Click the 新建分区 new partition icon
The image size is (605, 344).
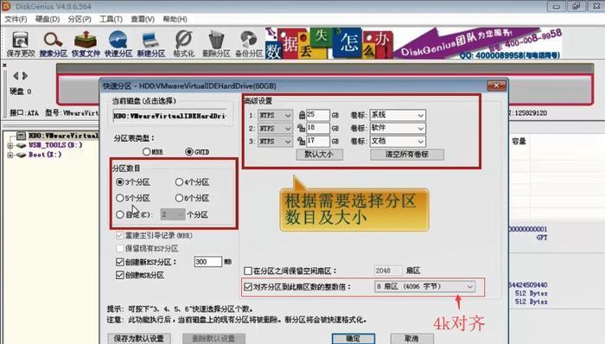tap(151, 44)
